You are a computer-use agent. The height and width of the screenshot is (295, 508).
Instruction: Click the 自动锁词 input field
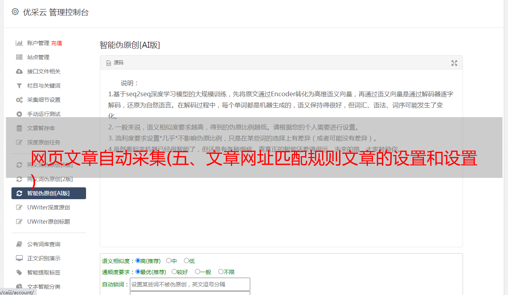(x=190, y=284)
